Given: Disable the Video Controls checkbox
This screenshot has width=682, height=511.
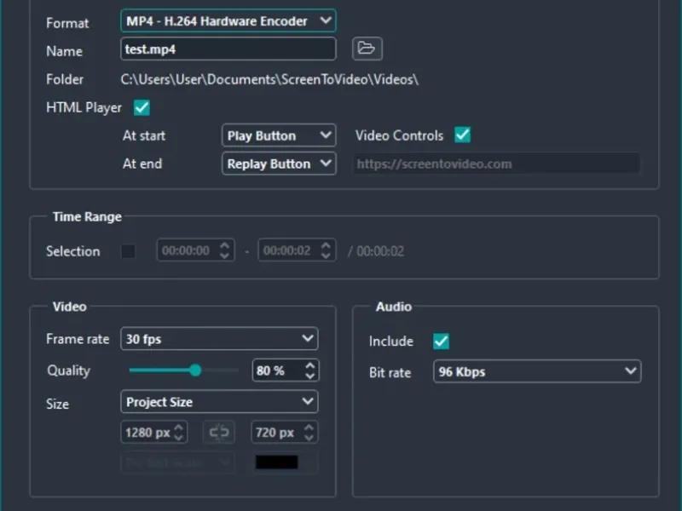Looking at the screenshot, I should (x=462, y=135).
